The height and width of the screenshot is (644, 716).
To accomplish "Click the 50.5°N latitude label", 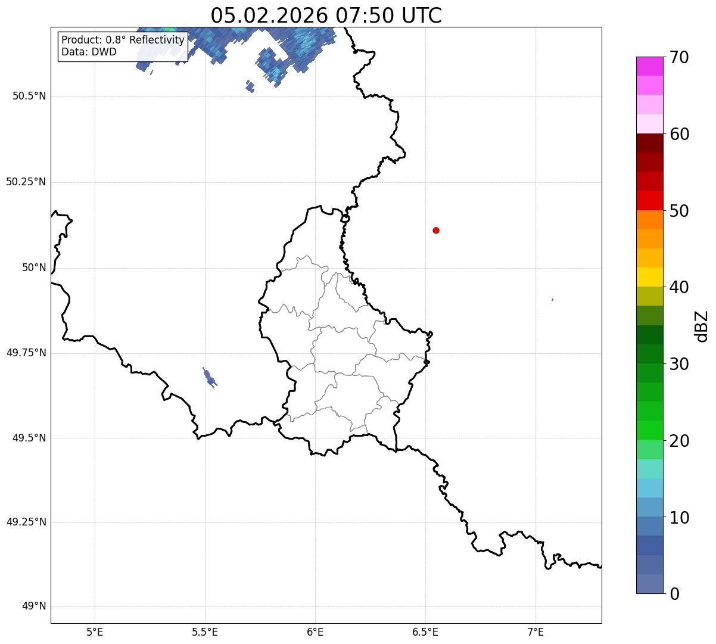I will tap(29, 96).
